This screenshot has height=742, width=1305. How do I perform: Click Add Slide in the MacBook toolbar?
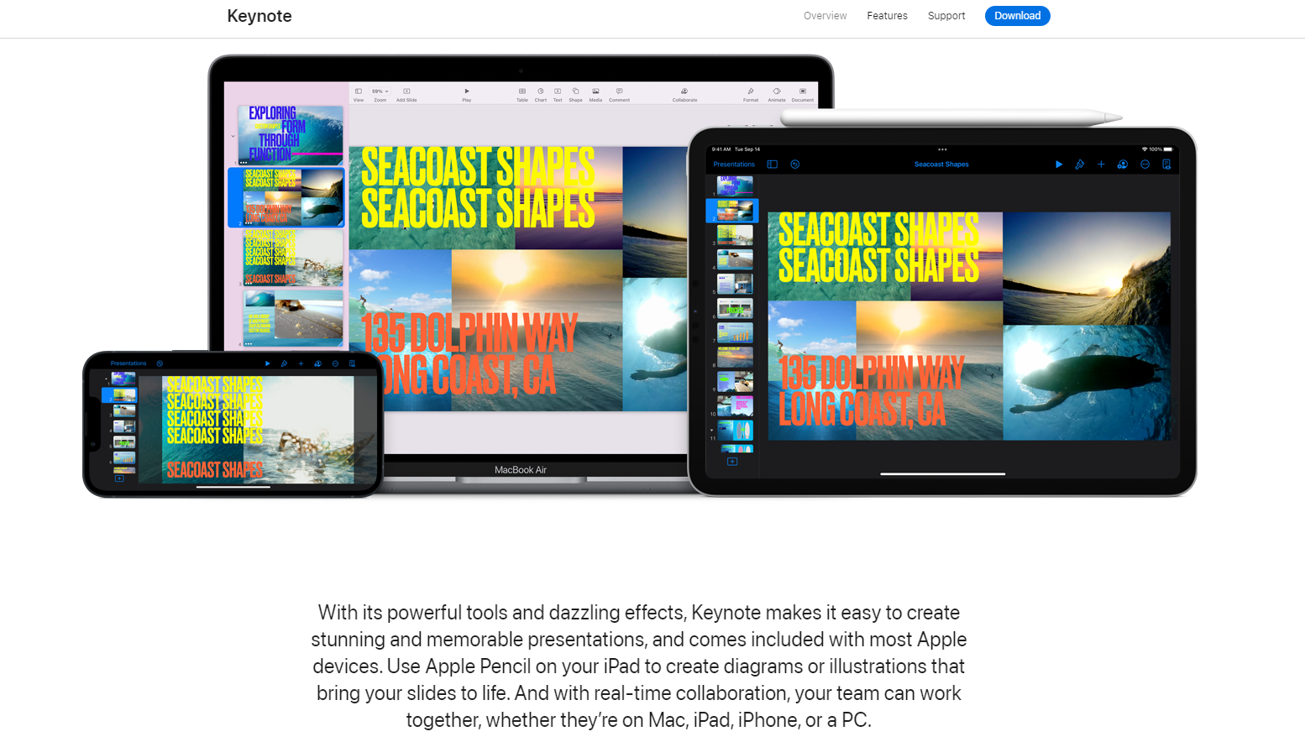point(406,91)
